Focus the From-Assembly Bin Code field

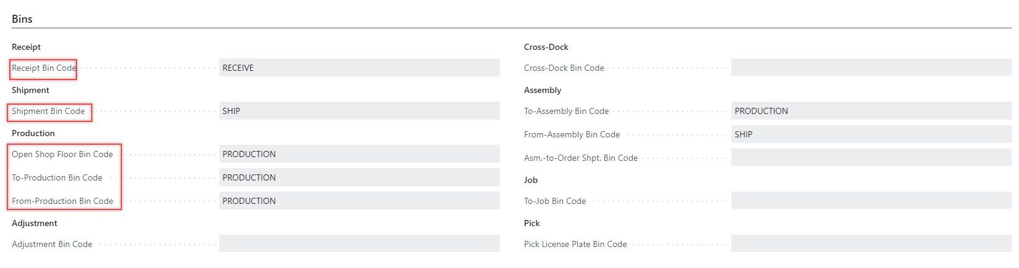[871, 134]
